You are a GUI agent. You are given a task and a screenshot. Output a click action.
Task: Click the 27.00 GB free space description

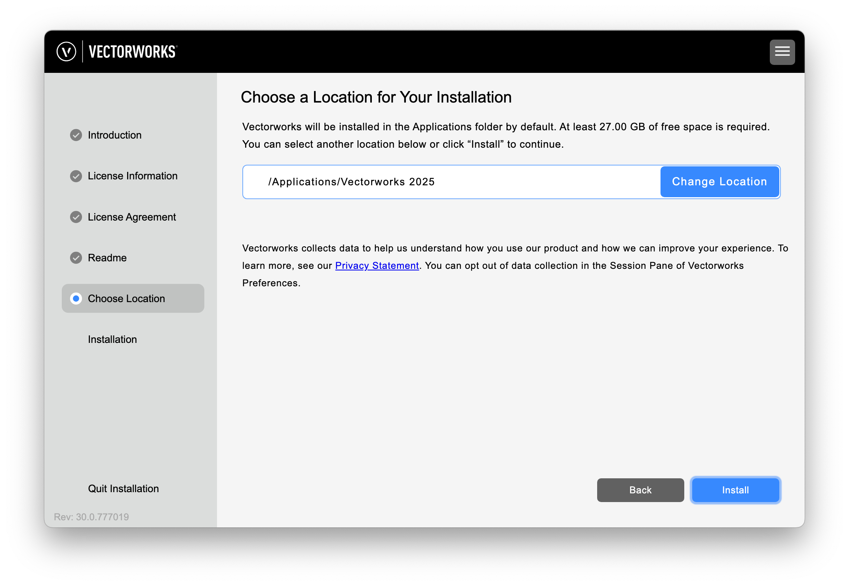click(x=506, y=135)
